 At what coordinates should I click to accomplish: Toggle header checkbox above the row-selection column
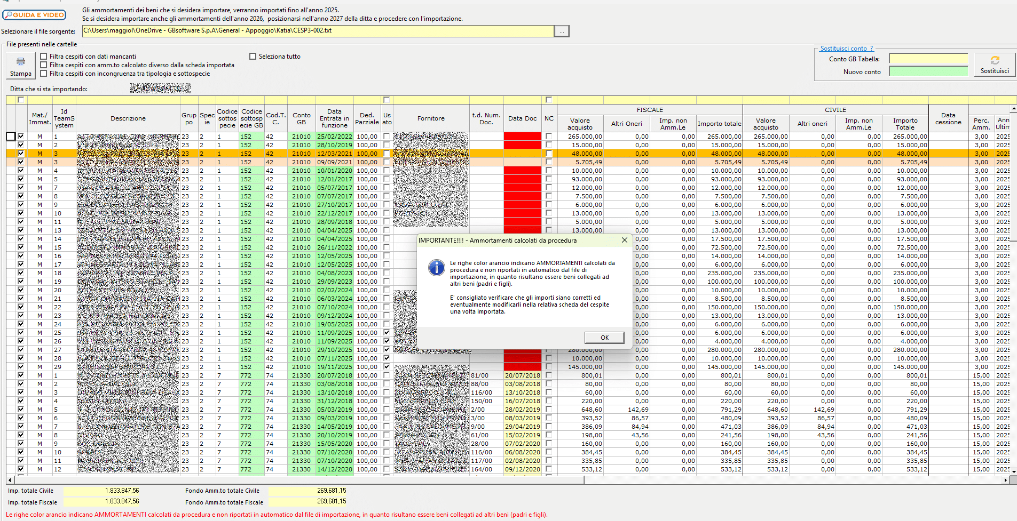(21, 100)
